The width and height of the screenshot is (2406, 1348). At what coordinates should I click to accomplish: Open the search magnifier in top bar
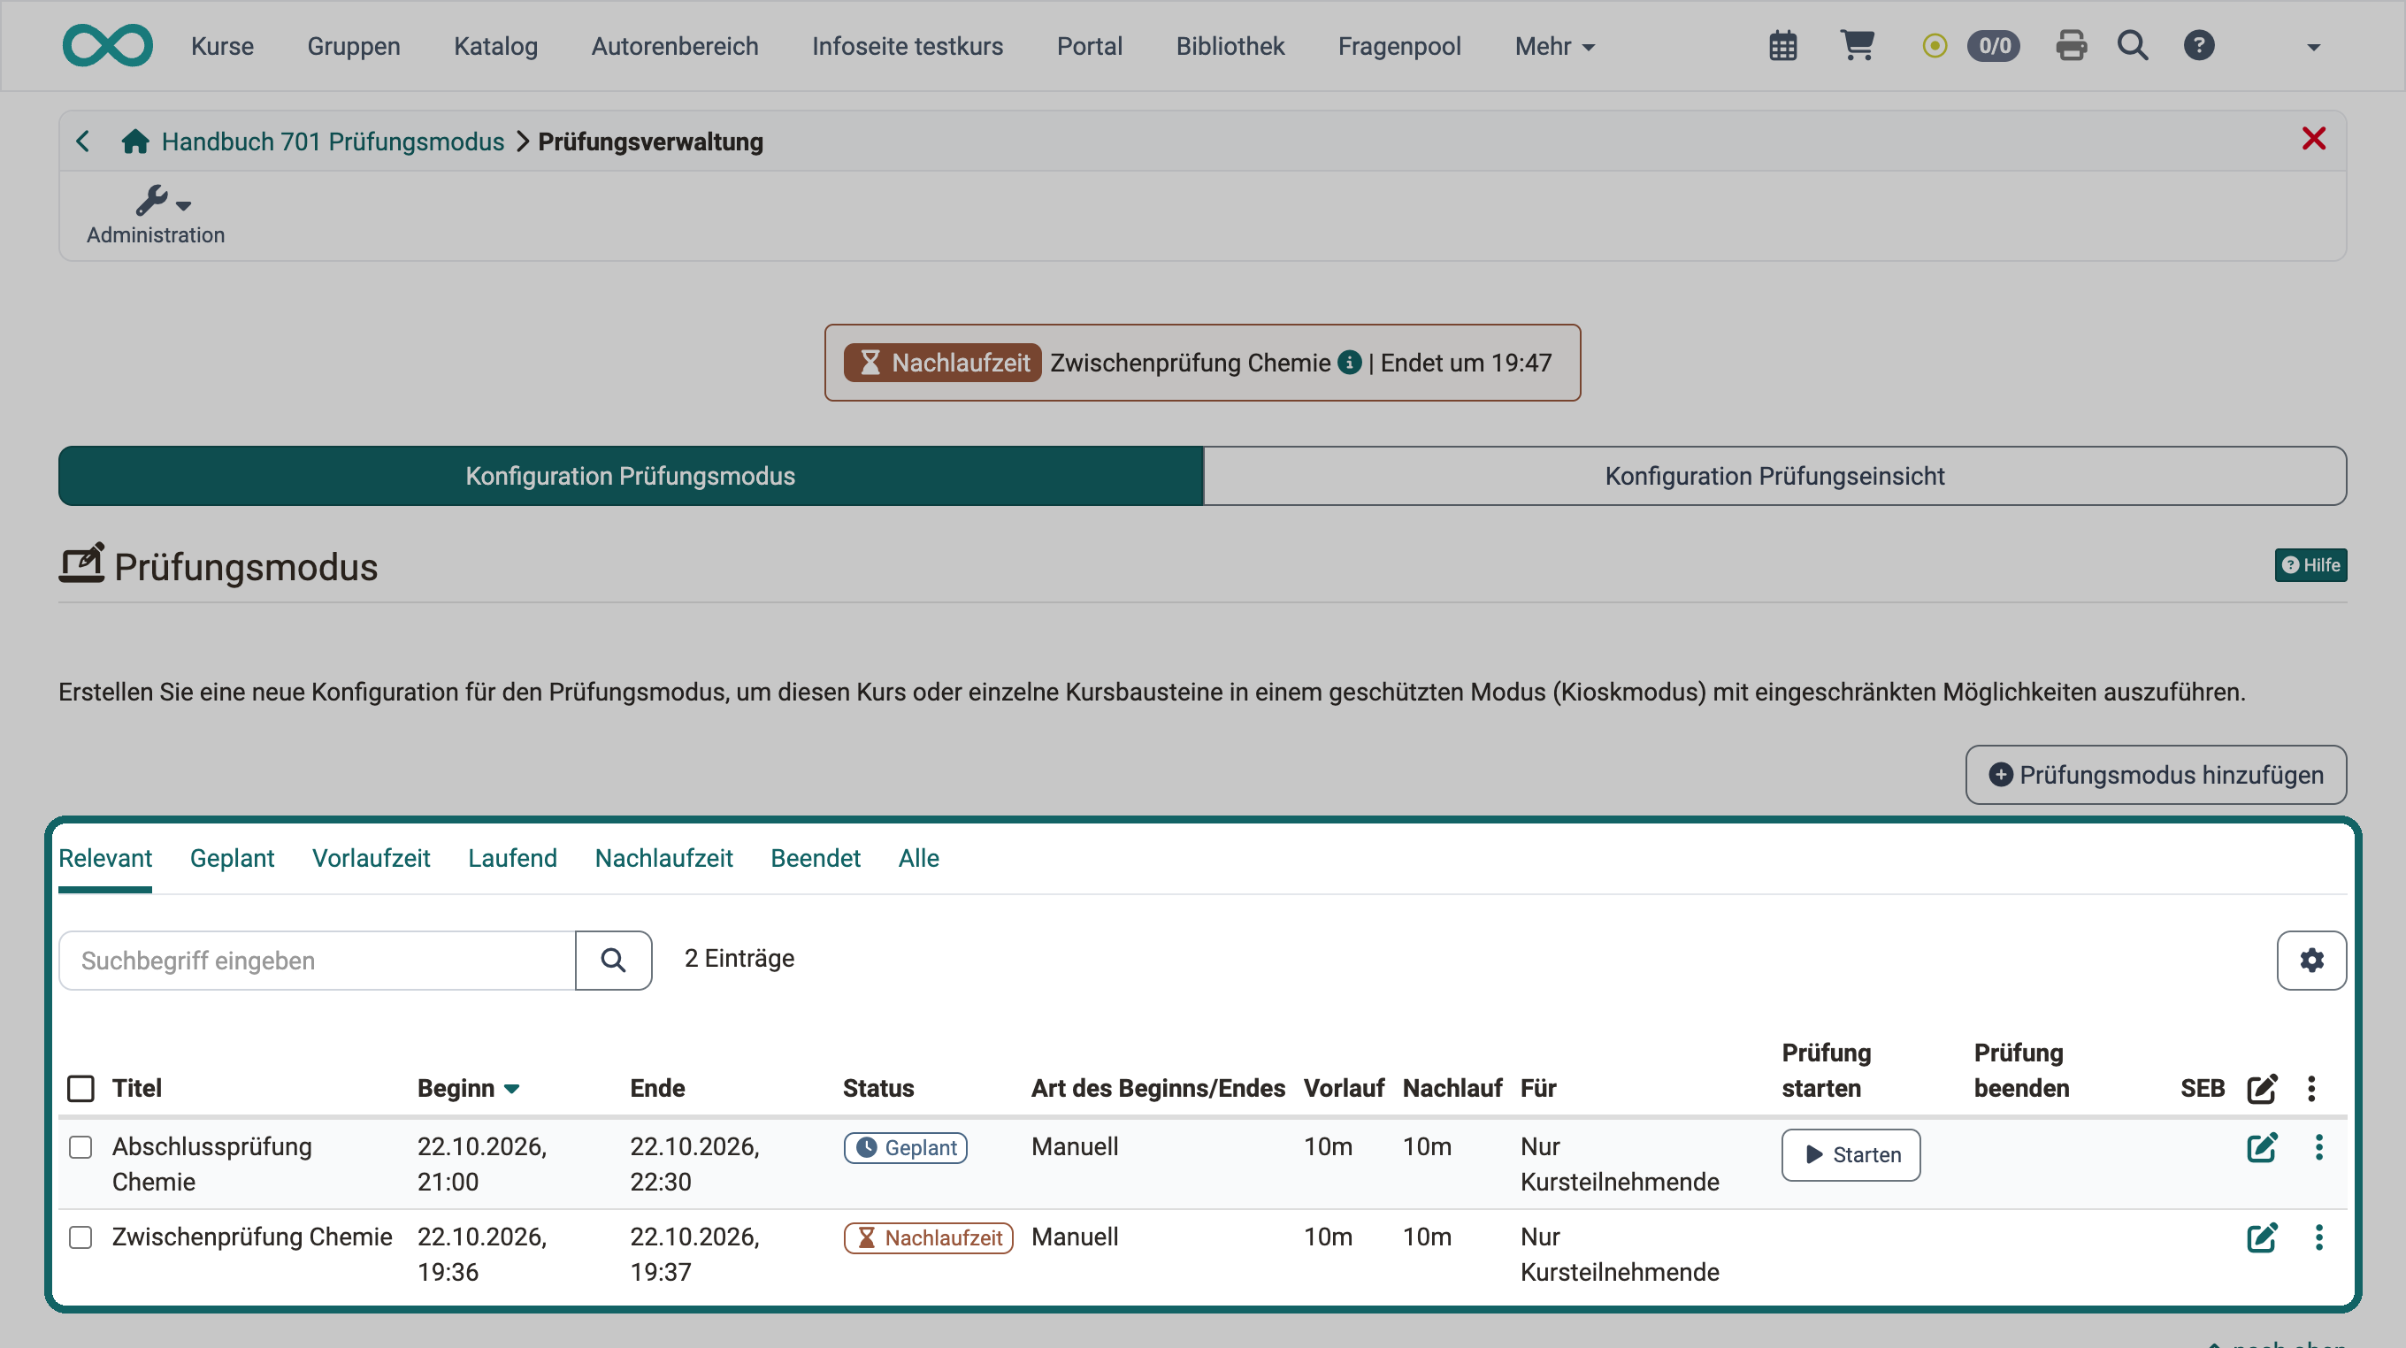click(x=2133, y=45)
